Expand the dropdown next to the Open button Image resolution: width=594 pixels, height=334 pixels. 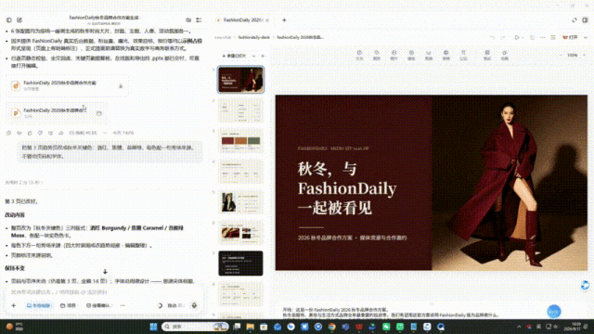tap(586, 37)
